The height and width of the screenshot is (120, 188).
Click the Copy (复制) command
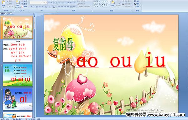[x=9, y=4]
